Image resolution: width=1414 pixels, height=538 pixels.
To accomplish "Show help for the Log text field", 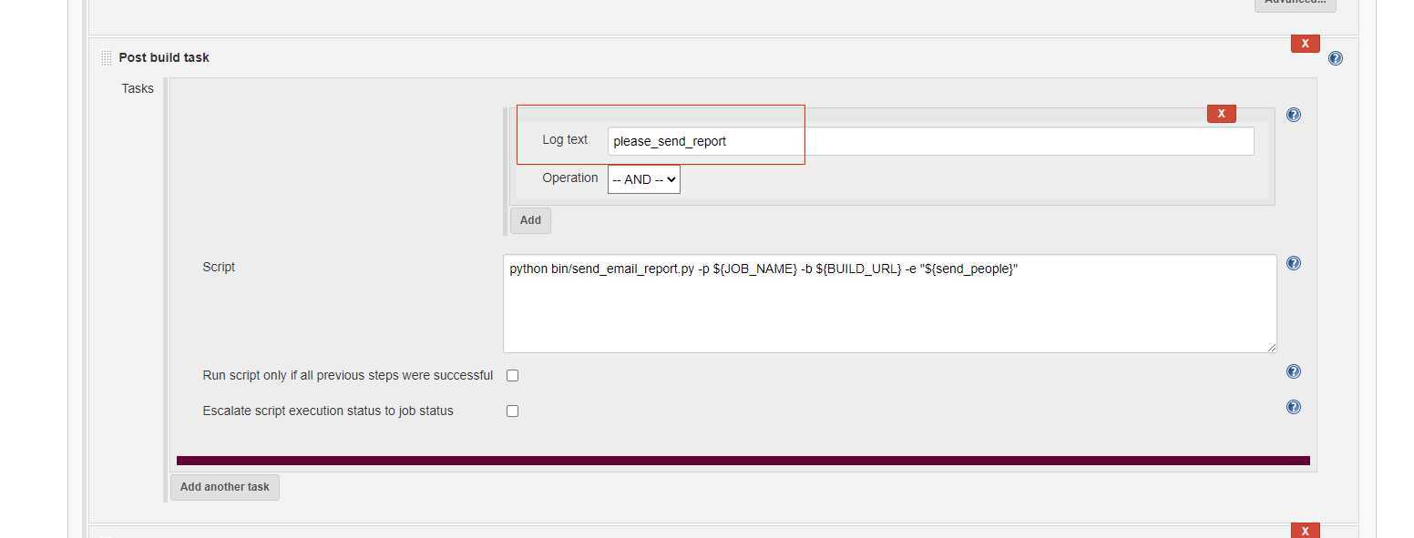I will (1294, 115).
